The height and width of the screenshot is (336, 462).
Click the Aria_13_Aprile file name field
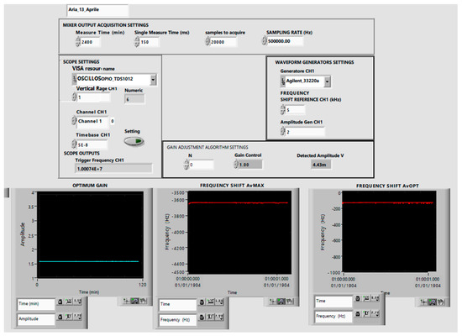[97, 10]
